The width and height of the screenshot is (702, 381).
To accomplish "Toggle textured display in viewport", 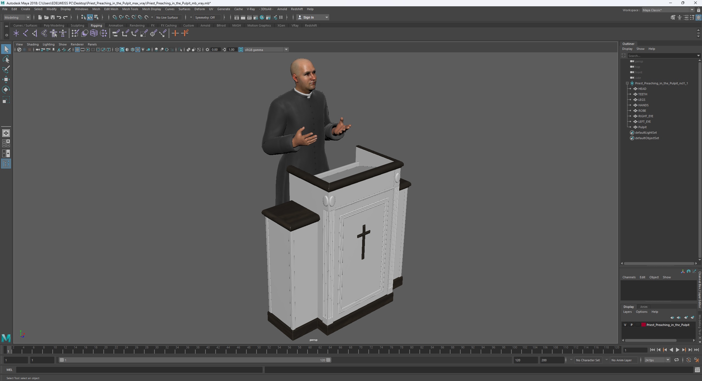I will (x=138, y=50).
